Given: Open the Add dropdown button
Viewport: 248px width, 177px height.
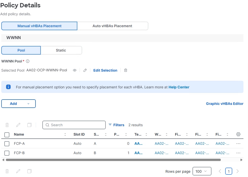Looking at the screenshot, I should point(19,104).
